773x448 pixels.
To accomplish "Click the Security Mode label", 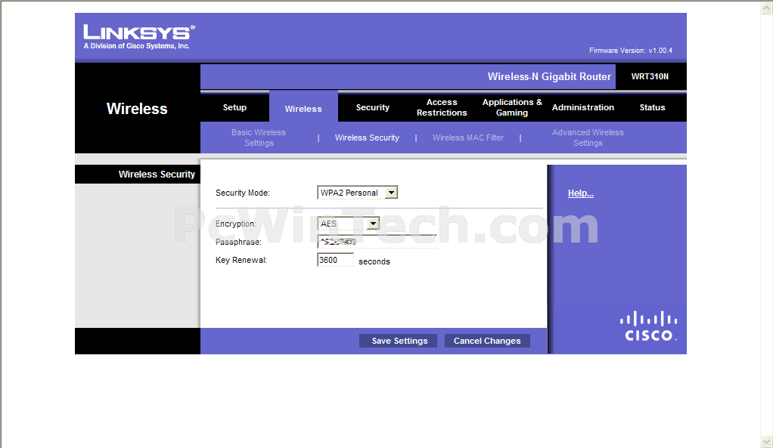I will (243, 193).
